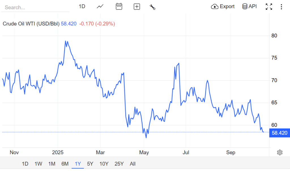This screenshot has width=290, height=171.
Task: Open the wrench tools icon
Action: [152, 7]
